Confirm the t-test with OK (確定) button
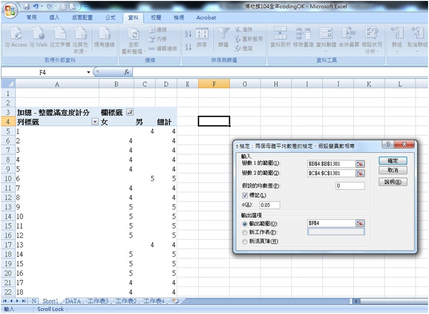The image size is (429, 314). (x=393, y=161)
